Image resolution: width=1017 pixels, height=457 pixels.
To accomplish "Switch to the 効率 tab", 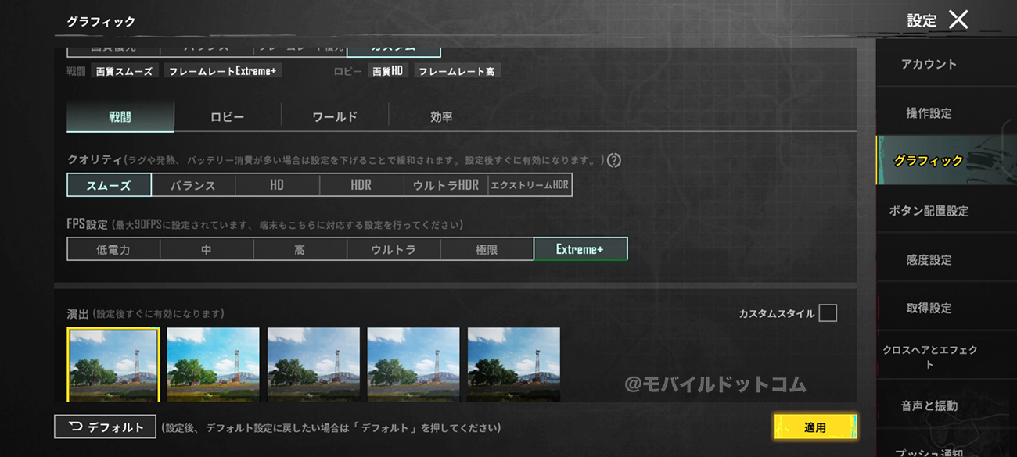I will [441, 117].
